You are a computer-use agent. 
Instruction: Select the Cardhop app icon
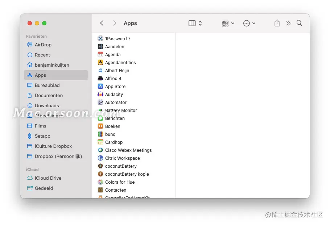click(100, 142)
